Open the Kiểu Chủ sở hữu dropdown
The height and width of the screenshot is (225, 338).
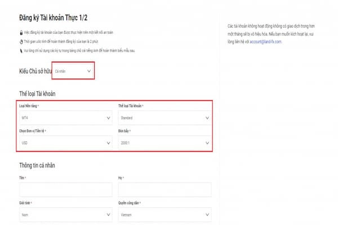click(x=73, y=71)
